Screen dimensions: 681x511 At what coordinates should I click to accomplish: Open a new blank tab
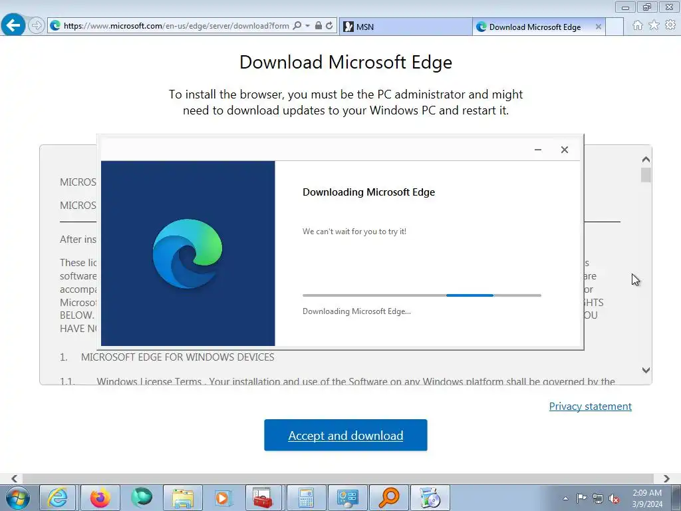click(x=614, y=27)
